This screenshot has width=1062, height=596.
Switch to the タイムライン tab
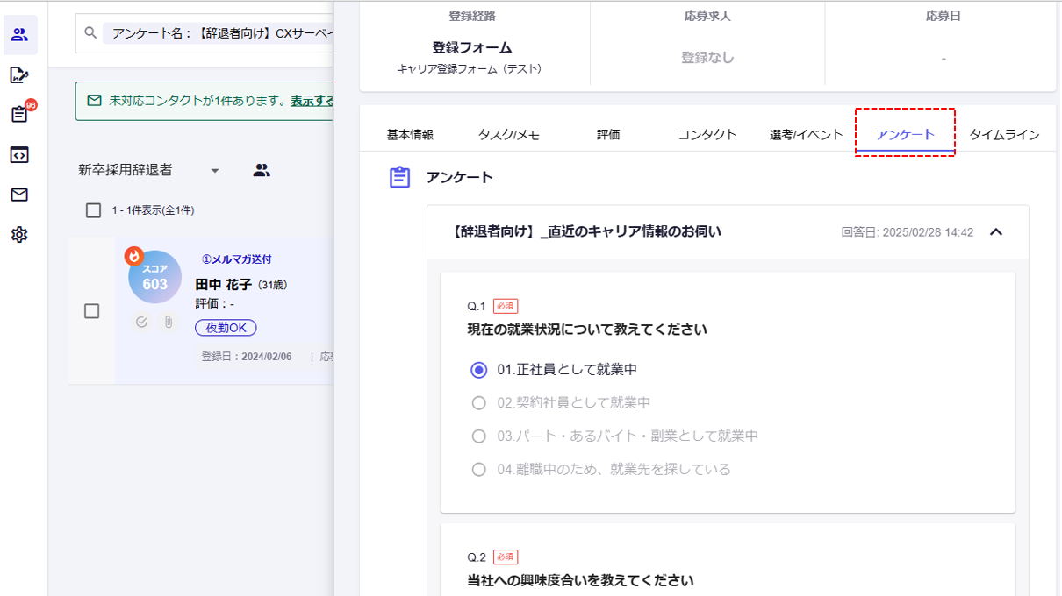[x=1004, y=135]
